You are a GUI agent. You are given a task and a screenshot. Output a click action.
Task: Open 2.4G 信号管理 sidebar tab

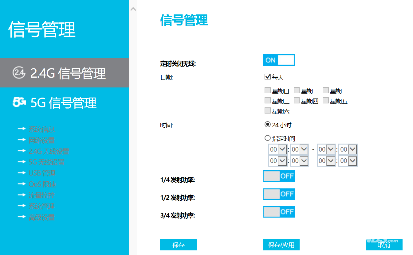(x=65, y=73)
